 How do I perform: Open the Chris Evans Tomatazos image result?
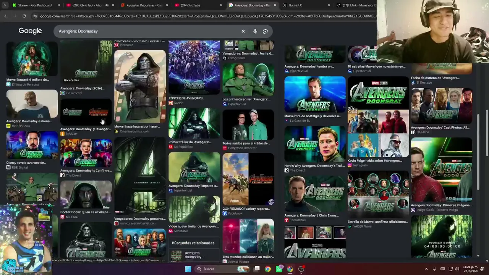coord(315,194)
